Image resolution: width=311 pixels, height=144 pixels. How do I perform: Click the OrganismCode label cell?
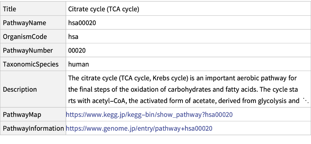25,37
